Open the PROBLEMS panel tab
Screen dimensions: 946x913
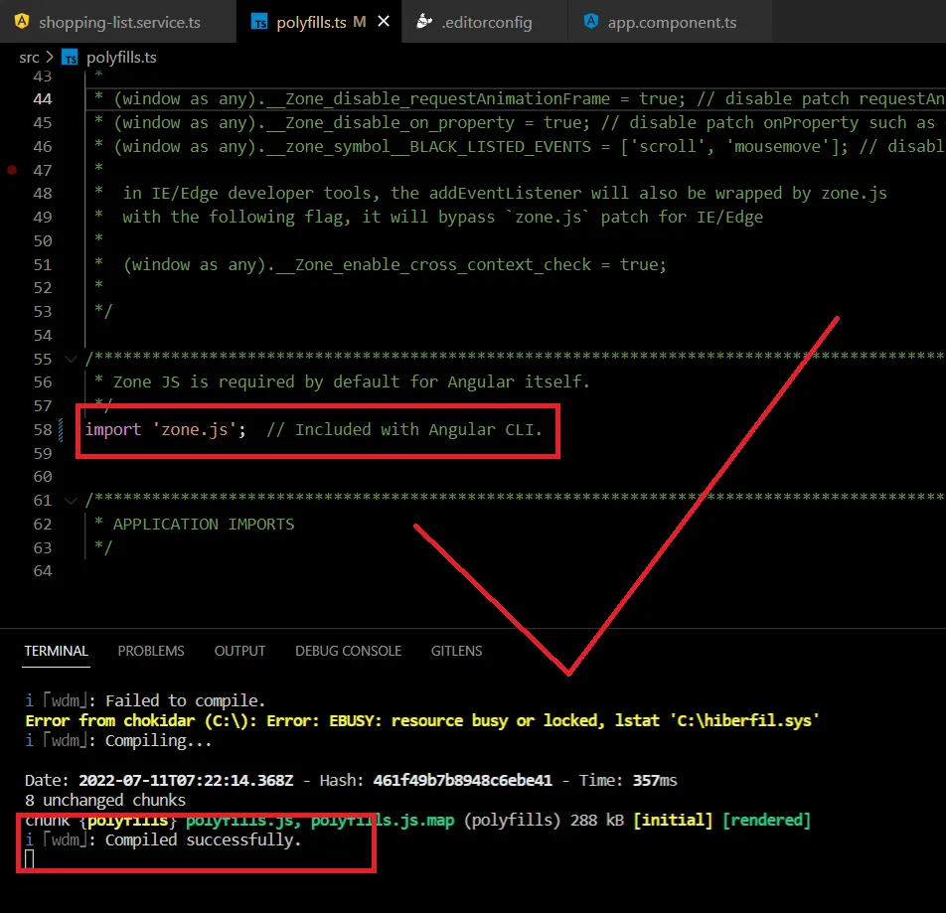click(x=151, y=651)
